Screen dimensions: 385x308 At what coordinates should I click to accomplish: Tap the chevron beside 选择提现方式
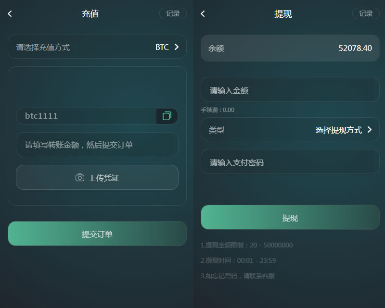(x=369, y=129)
